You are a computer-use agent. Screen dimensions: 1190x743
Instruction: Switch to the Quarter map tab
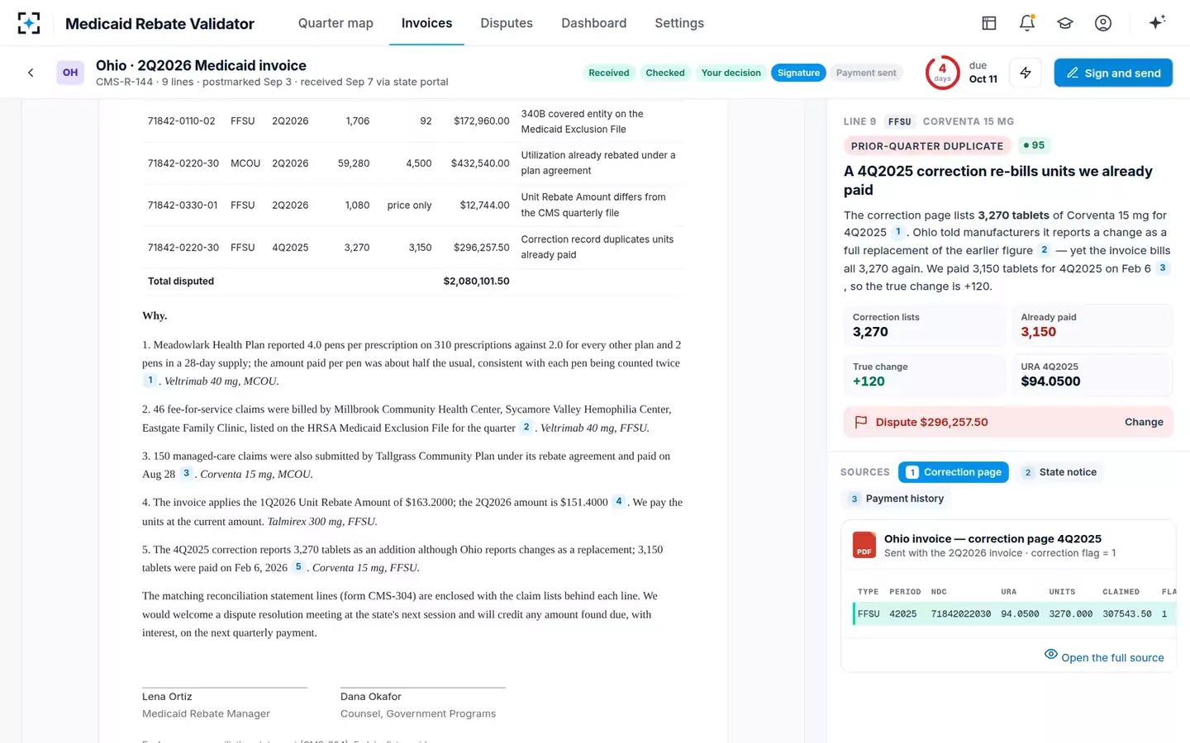[x=336, y=23]
